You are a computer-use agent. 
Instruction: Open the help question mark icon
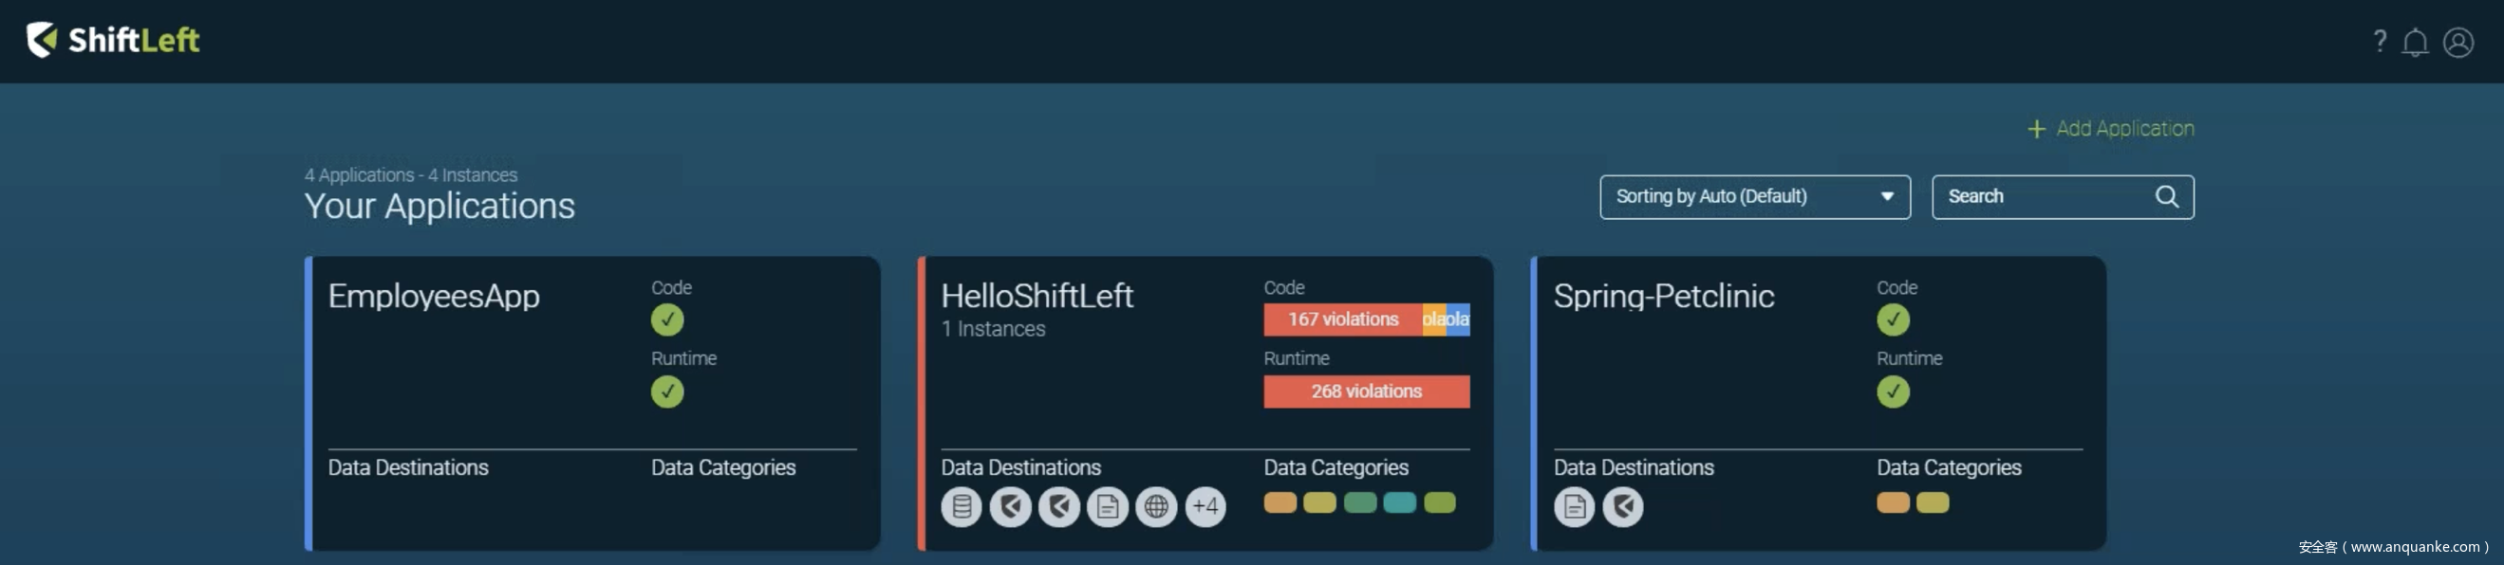2380,41
